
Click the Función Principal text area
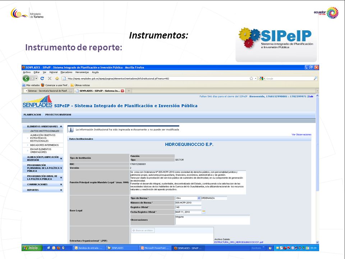pos(188,182)
